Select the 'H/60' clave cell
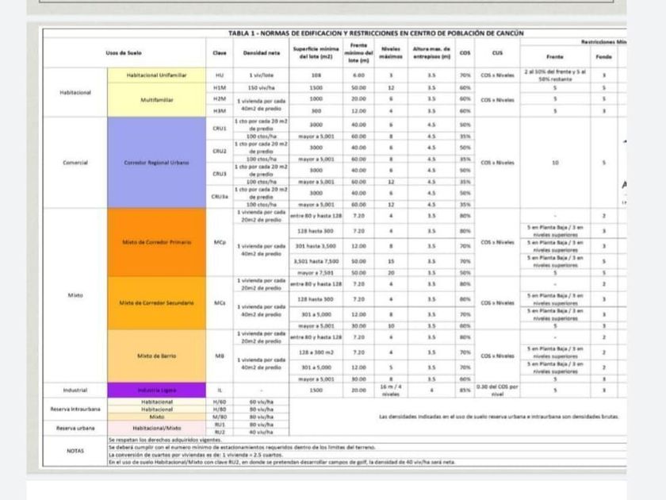Screen dimensions: 666x500 (219, 402)
